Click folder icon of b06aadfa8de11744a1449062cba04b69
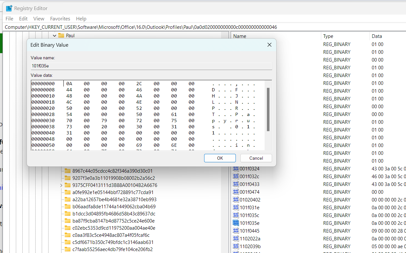Image resolution: width=406 pixels, height=253 pixels. coord(68,206)
